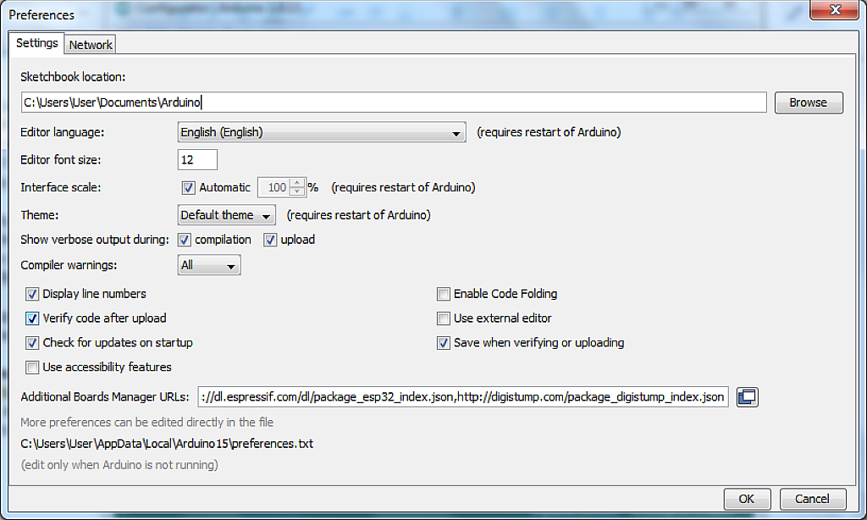The width and height of the screenshot is (867, 520).
Task: Switch to the Network tab
Action: point(89,44)
